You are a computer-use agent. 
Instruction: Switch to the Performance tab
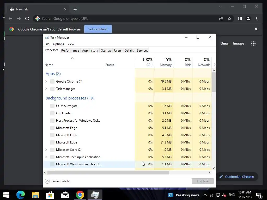pyautogui.click(x=70, y=50)
